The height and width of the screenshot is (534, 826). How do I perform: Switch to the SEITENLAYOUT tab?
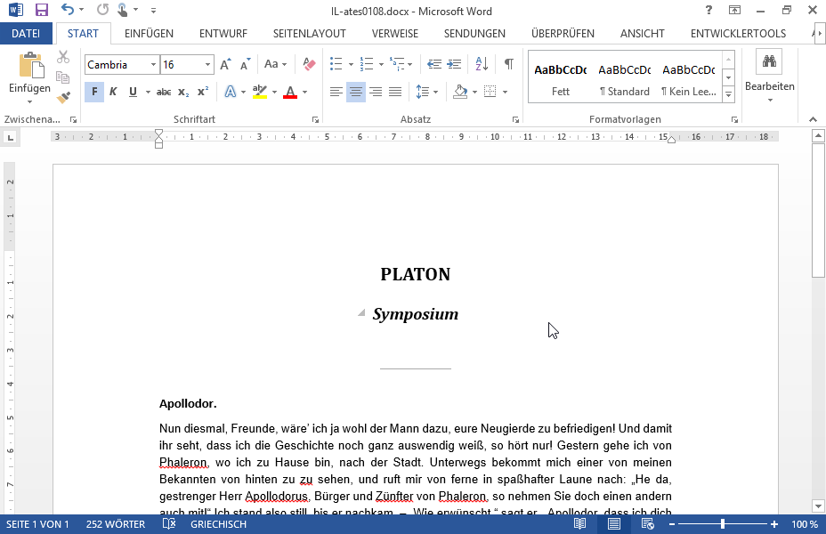309,34
